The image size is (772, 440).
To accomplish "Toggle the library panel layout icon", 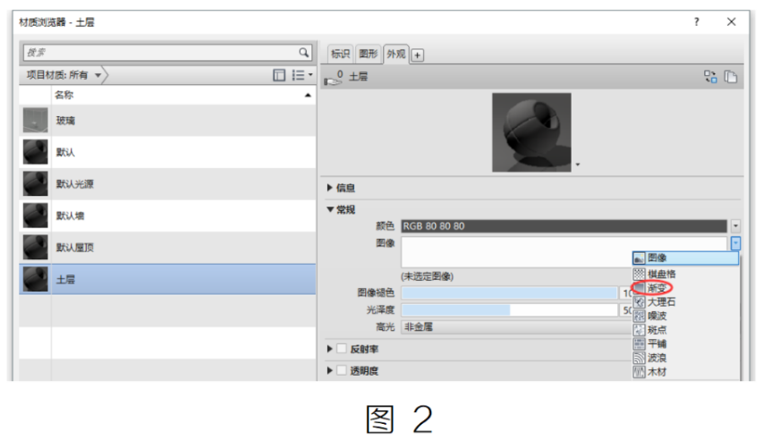I will pos(279,75).
